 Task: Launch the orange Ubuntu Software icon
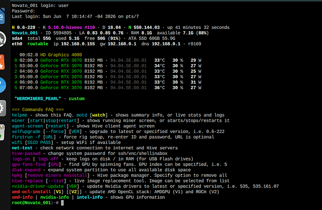tap(2, 62)
